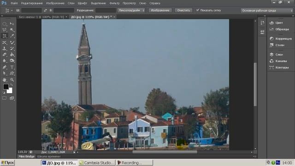Open the Properties panel icon in dock

[262, 32]
